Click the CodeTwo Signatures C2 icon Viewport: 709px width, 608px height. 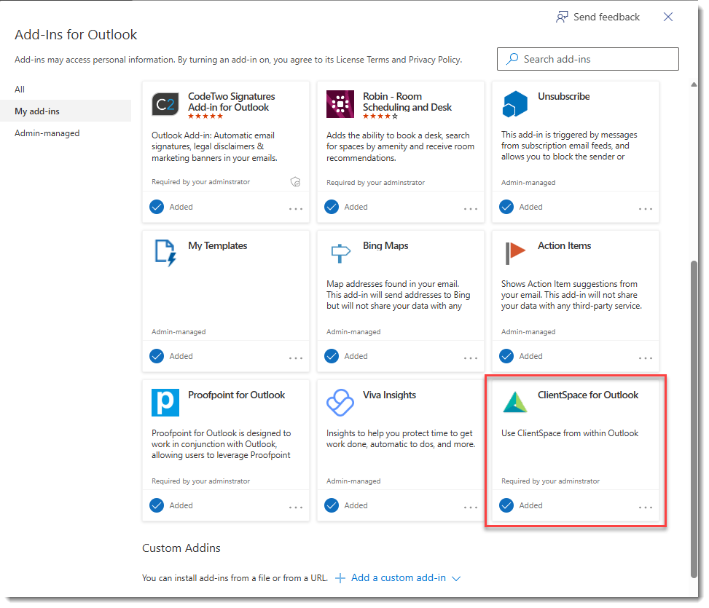point(165,105)
